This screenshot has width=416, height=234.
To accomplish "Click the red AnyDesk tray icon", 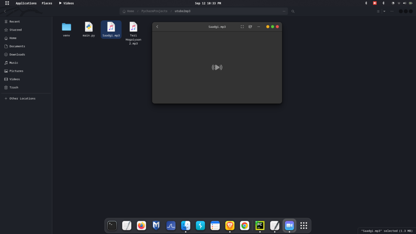I will coord(375,3).
